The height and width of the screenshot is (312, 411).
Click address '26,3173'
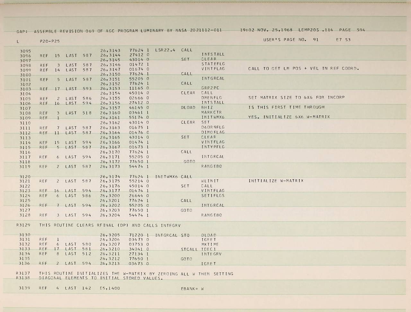pyautogui.click(x=110, y=167)
